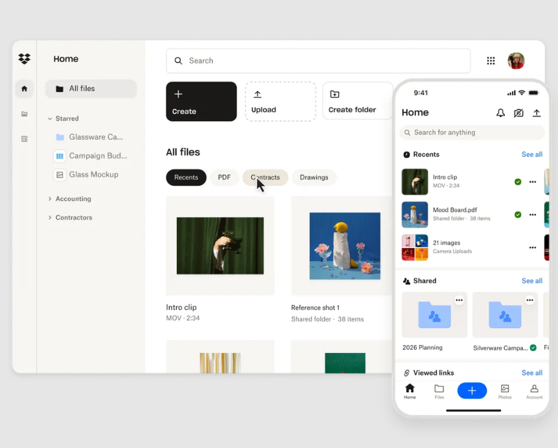This screenshot has width=558, height=448.
Task: Click the Create folder button
Action: 358,100
